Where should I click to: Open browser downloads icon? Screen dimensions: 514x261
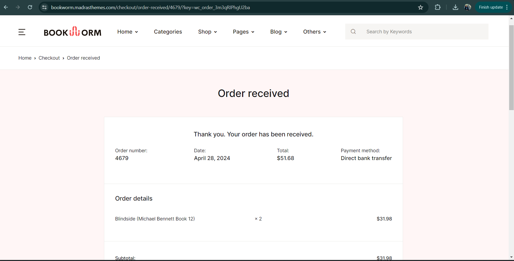tap(455, 7)
